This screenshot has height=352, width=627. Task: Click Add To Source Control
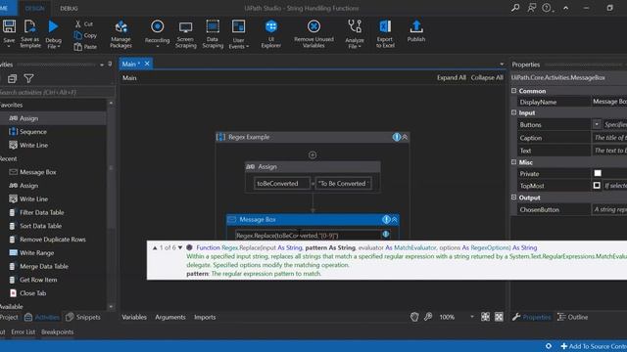[x=594, y=346]
